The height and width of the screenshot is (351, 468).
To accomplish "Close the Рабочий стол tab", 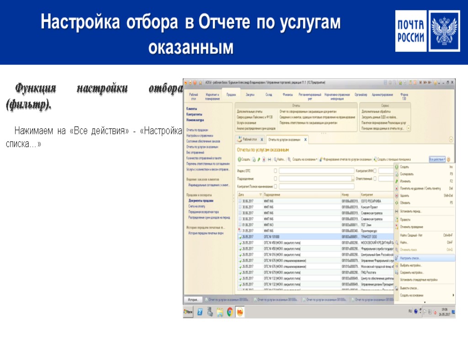I will [x=262, y=139].
